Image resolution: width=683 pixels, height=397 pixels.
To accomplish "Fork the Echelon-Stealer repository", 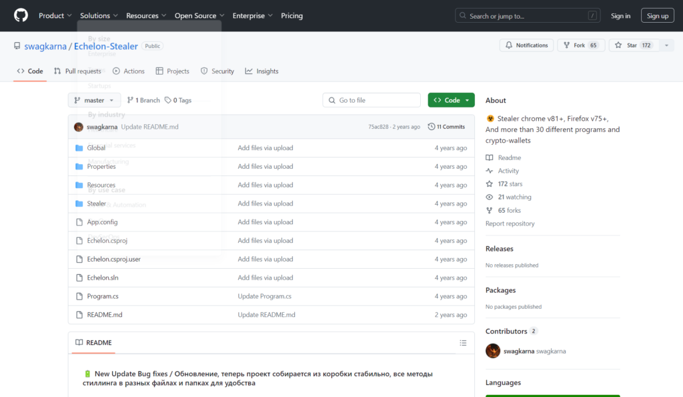I will click(x=580, y=45).
